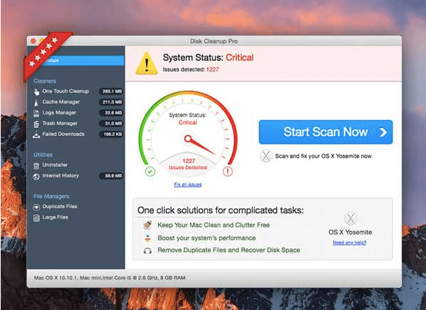Click the yellow warning triangle icon

pos(147,64)
